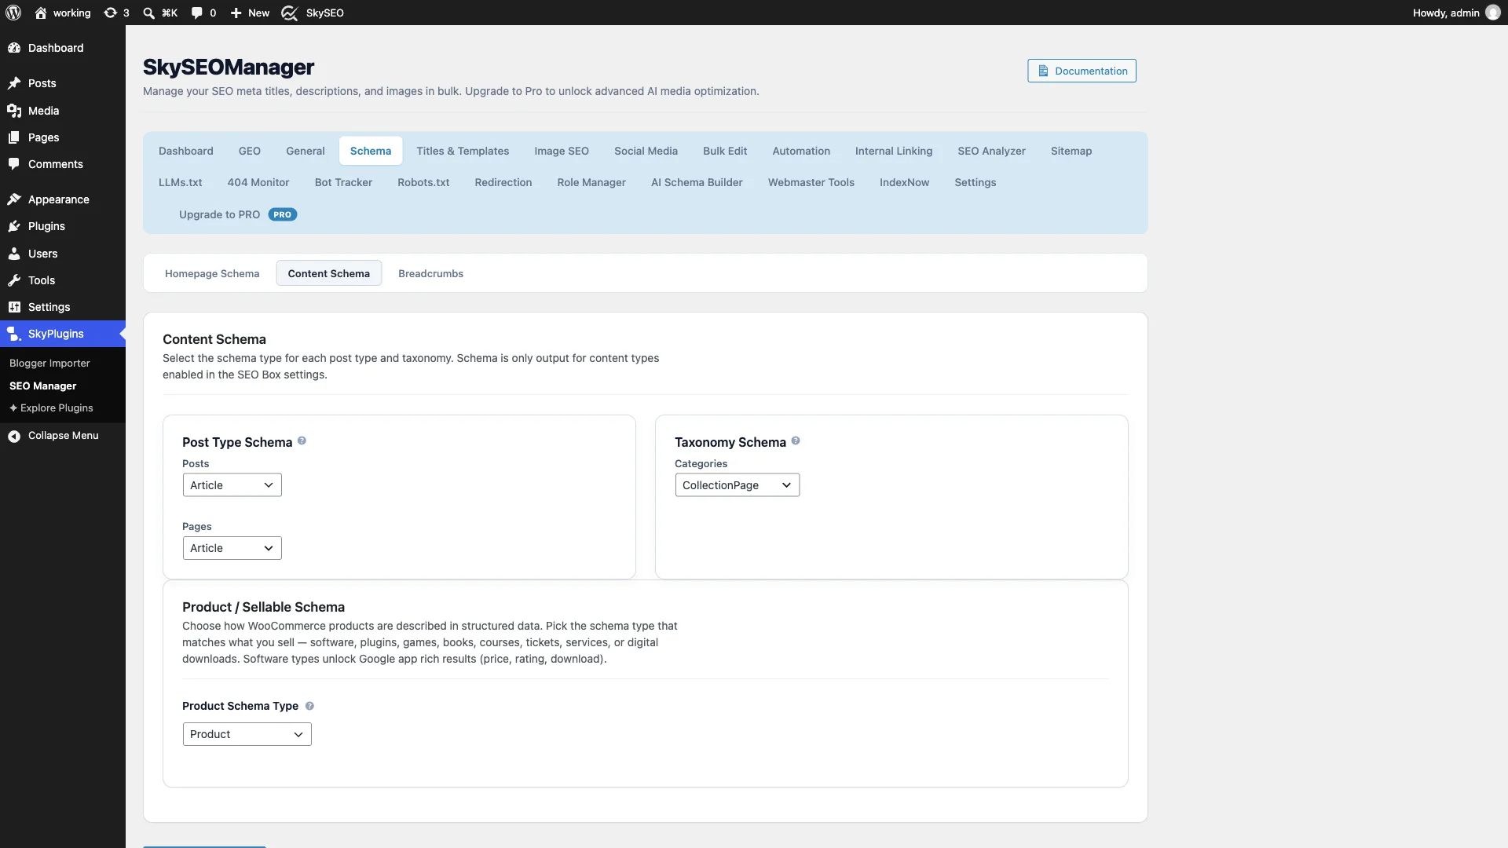
Task: Click the Media icon in the sidebar
Action: pyautogui.click(x=14, y=111)
